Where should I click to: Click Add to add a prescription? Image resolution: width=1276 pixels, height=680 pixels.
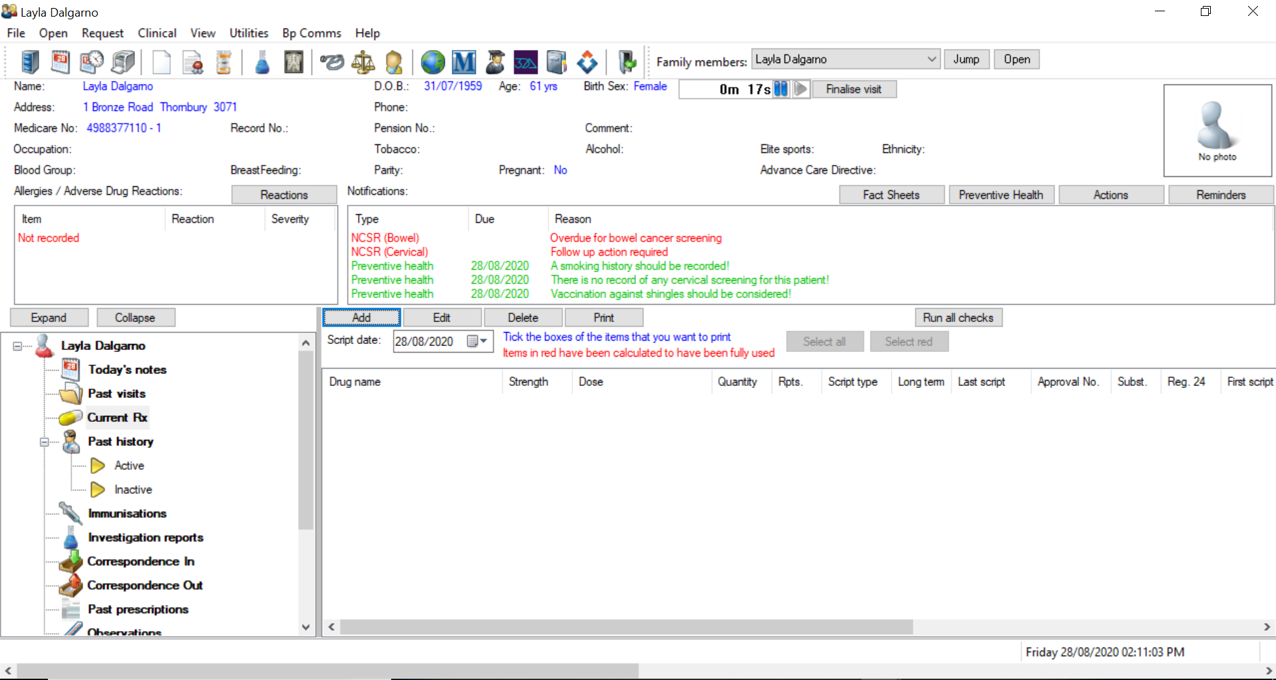pyautogui.click(x=361, y=317)
